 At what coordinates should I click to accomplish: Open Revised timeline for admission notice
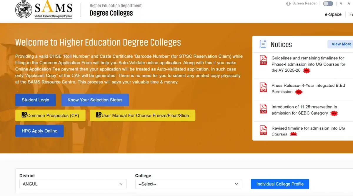(x=308, y=131)
